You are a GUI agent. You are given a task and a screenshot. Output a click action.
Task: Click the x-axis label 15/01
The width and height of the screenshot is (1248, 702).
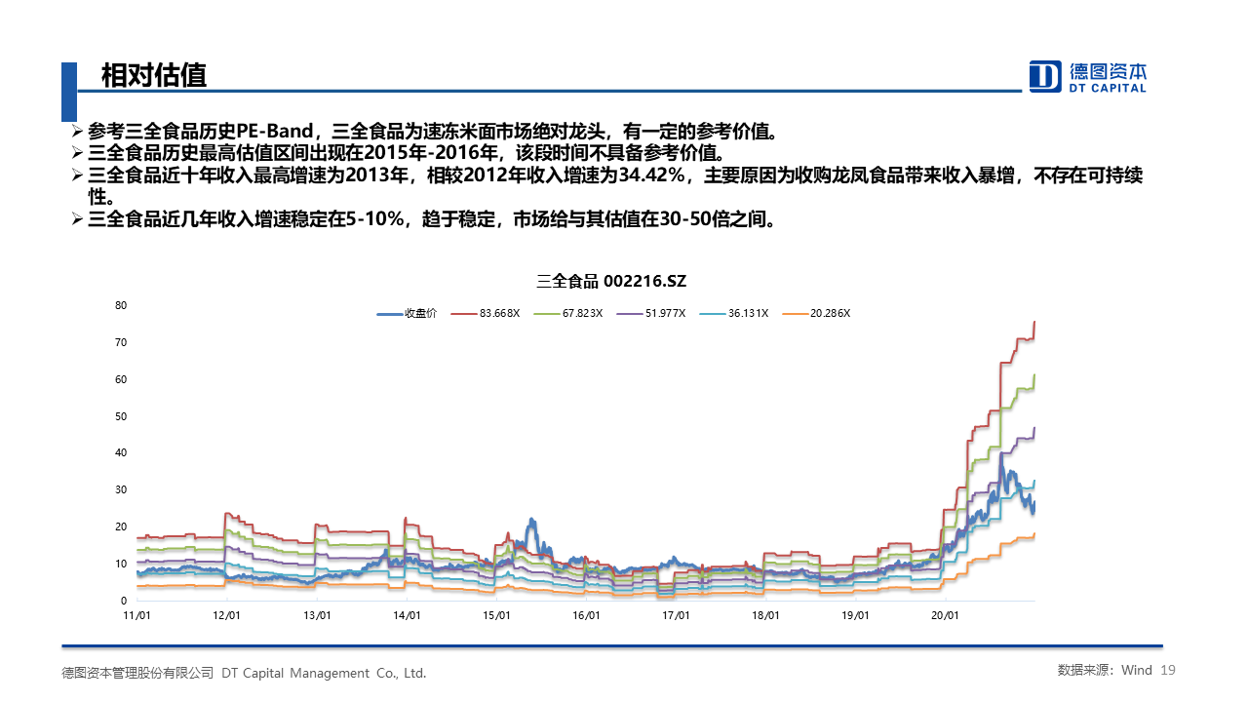[x=496, y=616]
